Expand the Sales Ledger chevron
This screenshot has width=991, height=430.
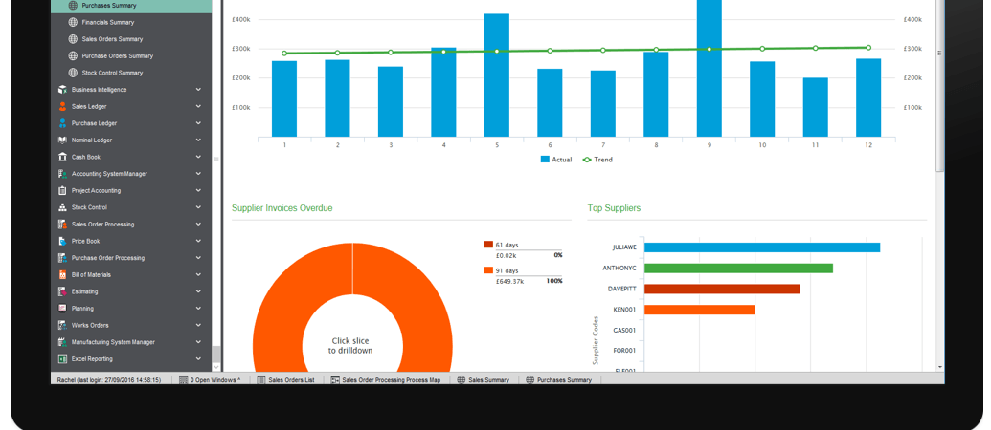198,107
